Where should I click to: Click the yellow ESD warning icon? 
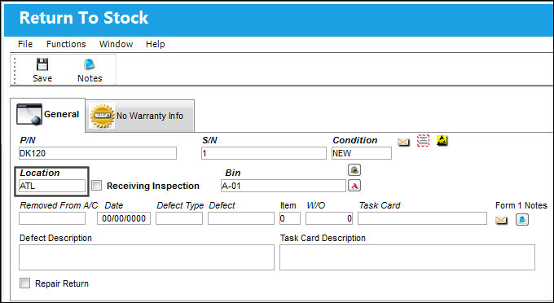point(442,141)
